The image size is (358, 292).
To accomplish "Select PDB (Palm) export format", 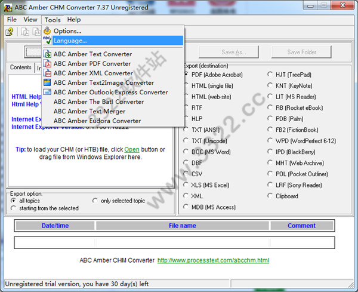I will [285, 119].
